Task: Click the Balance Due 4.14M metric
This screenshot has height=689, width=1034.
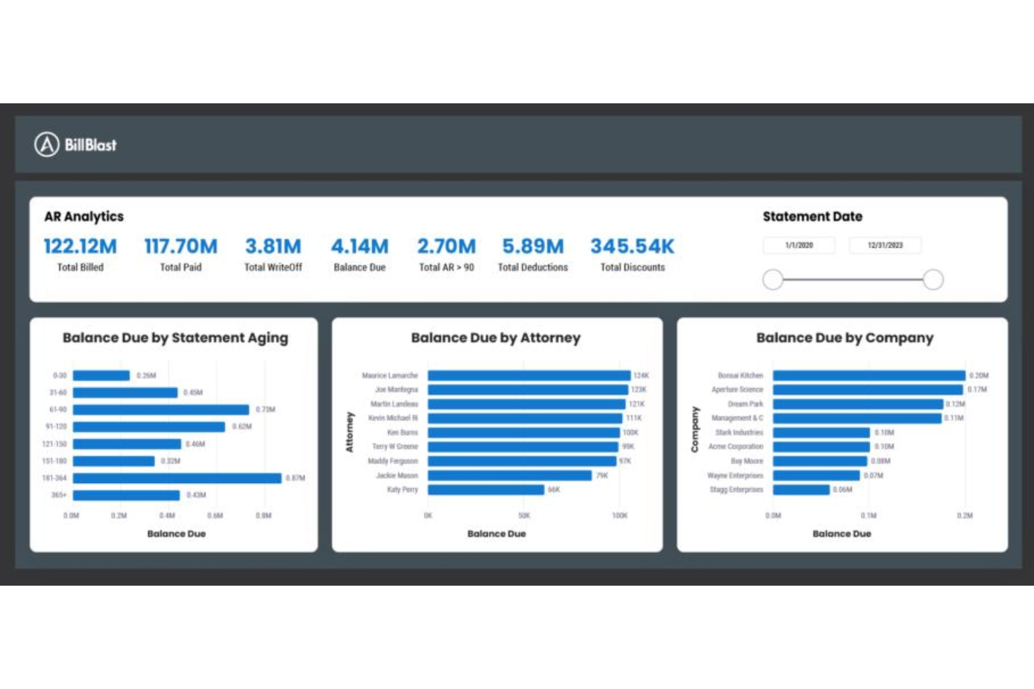Action: (360, 246)
